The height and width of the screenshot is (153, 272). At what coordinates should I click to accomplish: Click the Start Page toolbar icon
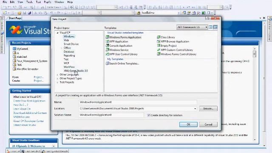pyautogui.click(x=204, y=13)
